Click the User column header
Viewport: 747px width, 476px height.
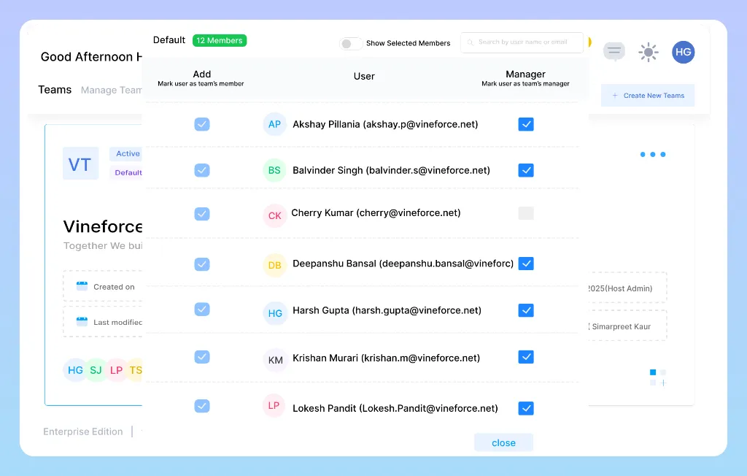tap(364, 77)
